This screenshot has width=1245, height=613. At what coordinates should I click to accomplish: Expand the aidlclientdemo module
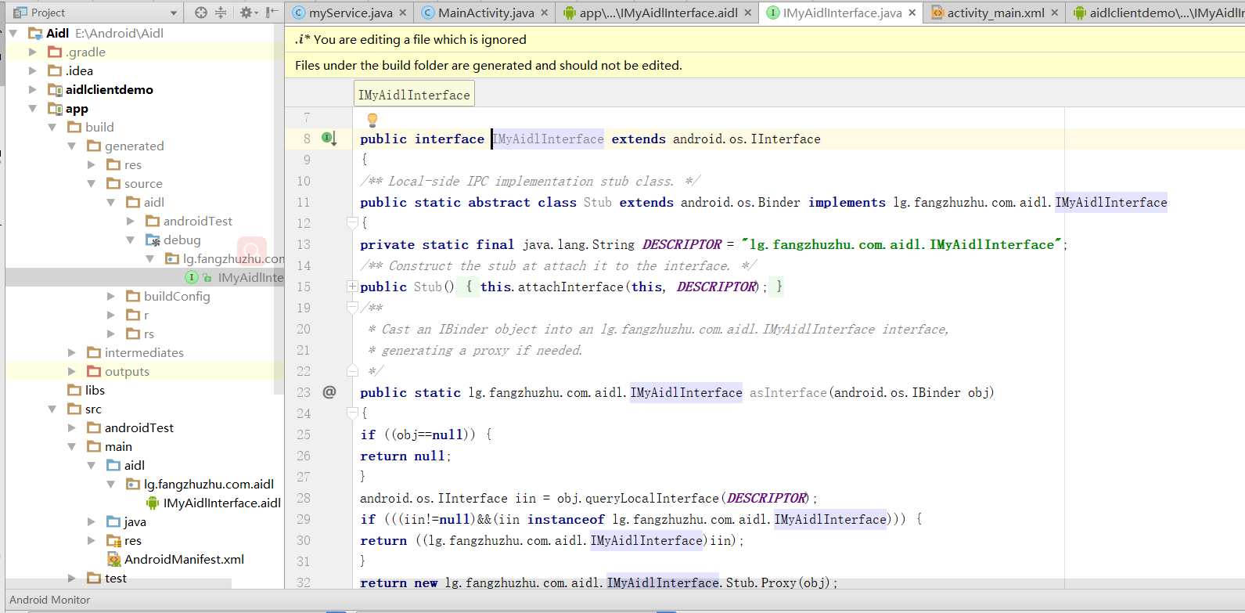click(x=33, y=89)
